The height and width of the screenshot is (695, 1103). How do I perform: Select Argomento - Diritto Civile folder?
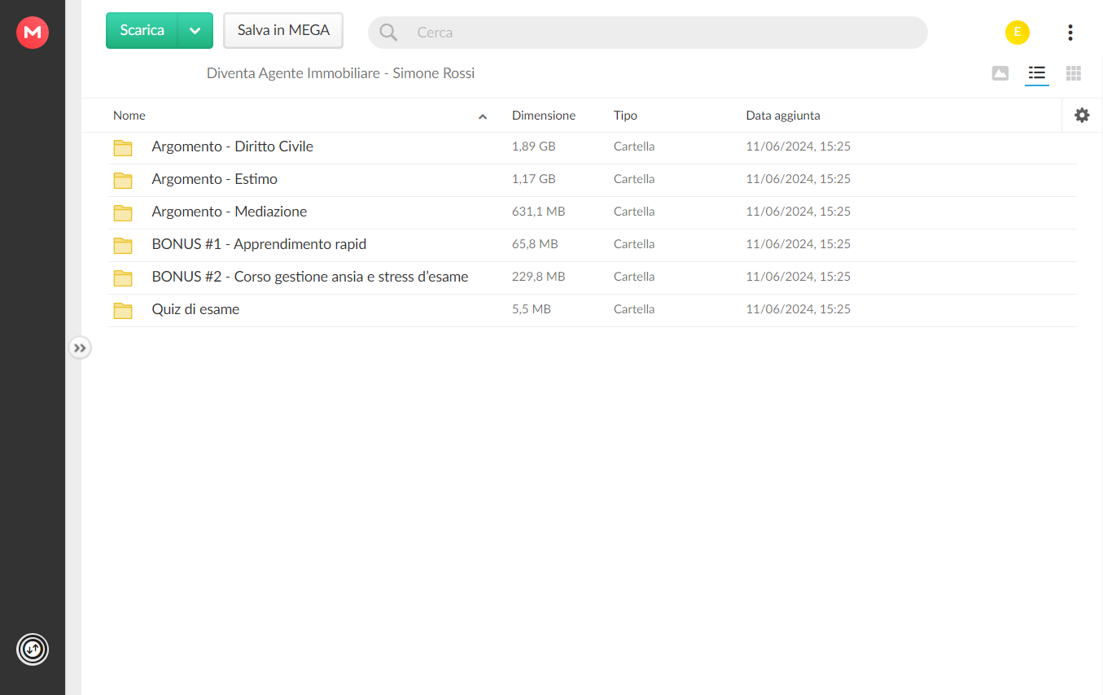[593, 147]
